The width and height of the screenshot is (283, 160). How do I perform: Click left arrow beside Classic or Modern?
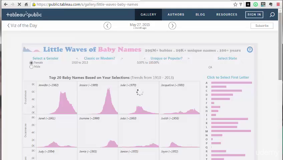(77, 58)
